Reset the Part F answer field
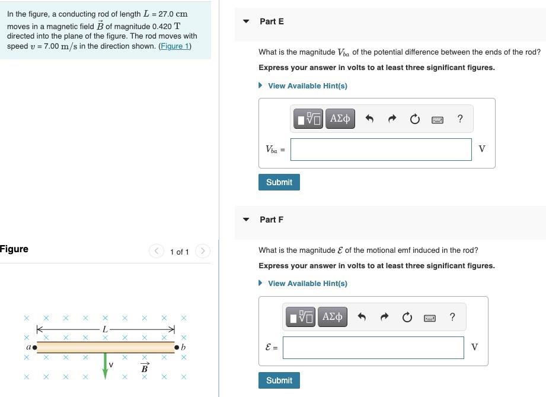Screen dimensions: 546x397 pyautogui.click(x=407, y=317)
